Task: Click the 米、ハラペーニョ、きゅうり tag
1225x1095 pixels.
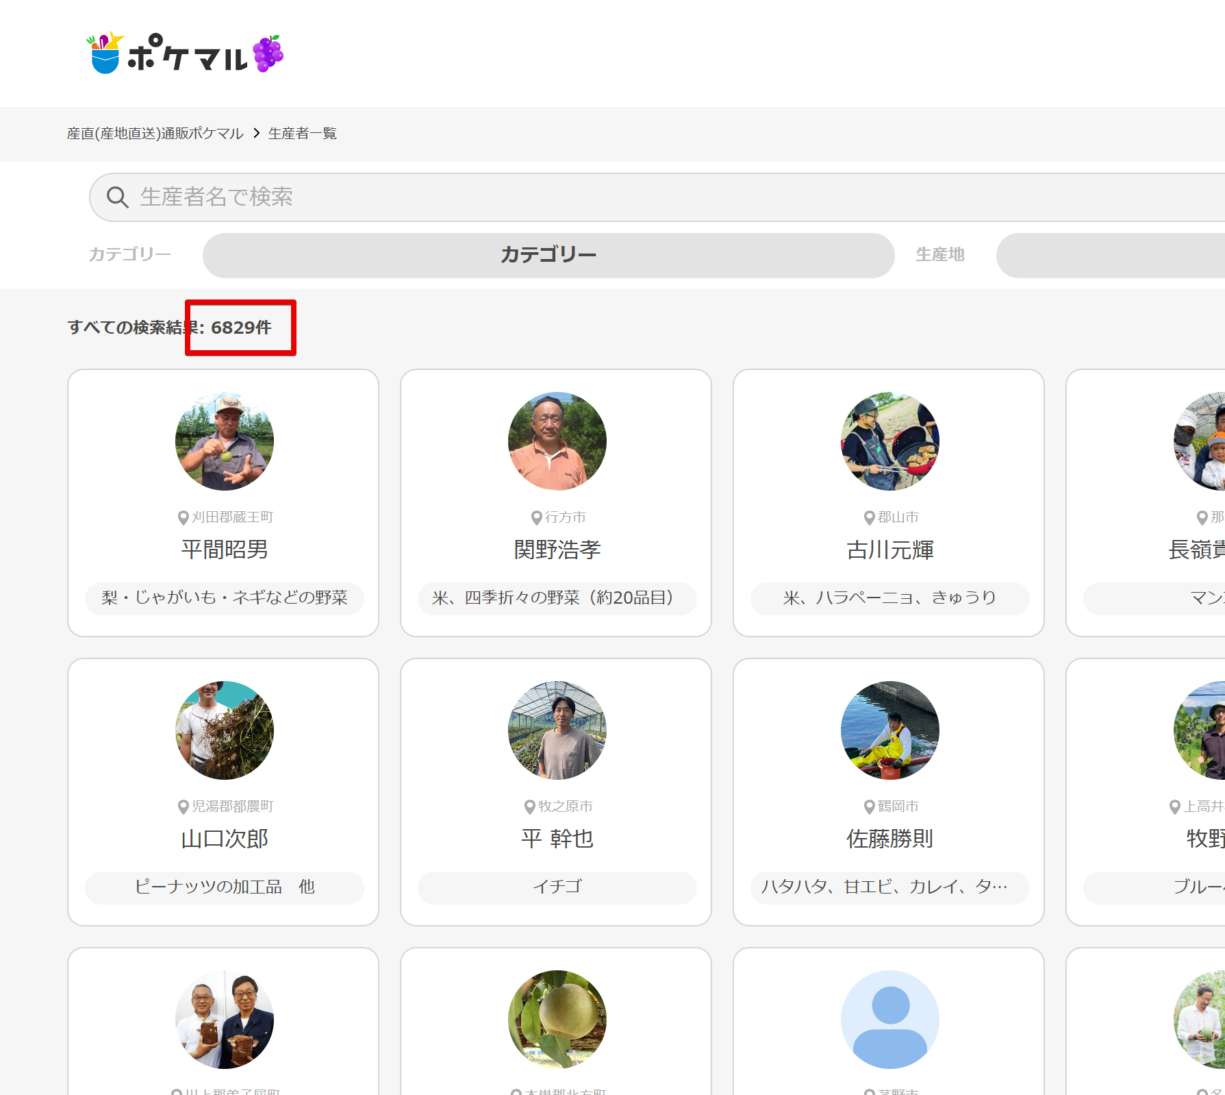Action: pyautogui.click(x=890, y=598)
